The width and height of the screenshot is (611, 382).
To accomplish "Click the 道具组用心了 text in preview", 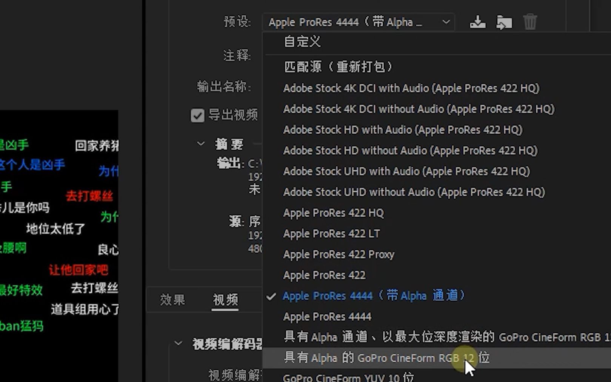I will [x=85, y=309].
